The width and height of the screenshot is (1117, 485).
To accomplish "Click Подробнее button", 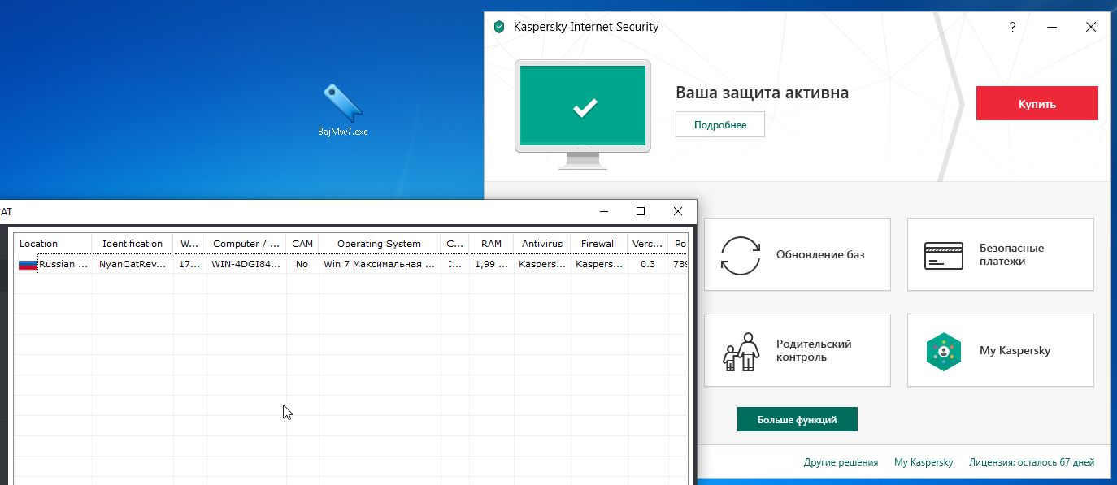I will [720, 124].
